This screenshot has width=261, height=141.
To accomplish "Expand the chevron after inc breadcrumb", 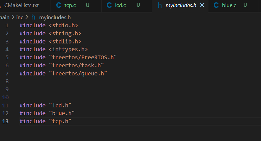I will pyautogui.click(x=27, y=17).
